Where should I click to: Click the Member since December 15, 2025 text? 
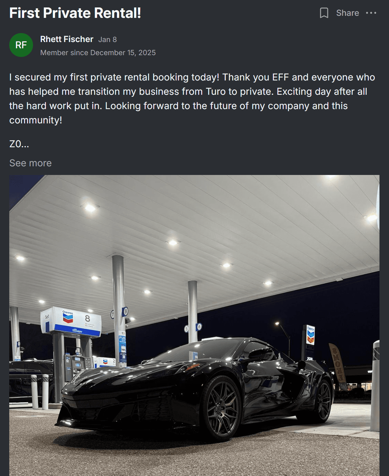tap(98, 53)
